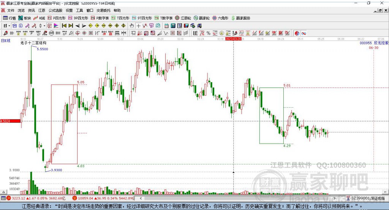The image size is (389, 210).
Task: Select the circular crosshair target tool
Action: [77, 33]
